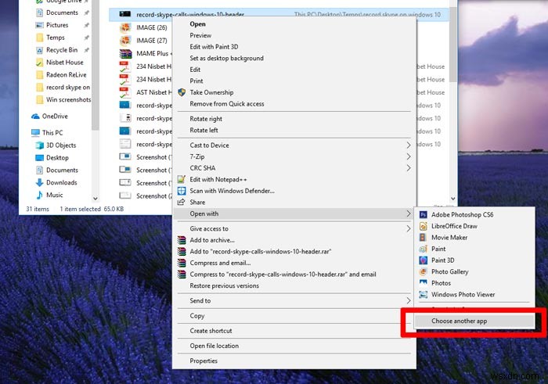Expand the Cast to Device submenu arrow
Image resolution: width=548 pixels, height=384 pixels.
[x=408, y=145]
